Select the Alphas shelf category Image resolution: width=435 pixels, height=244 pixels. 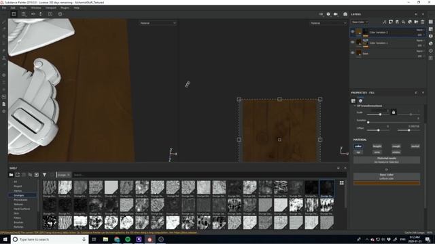[x=18, y=190]
